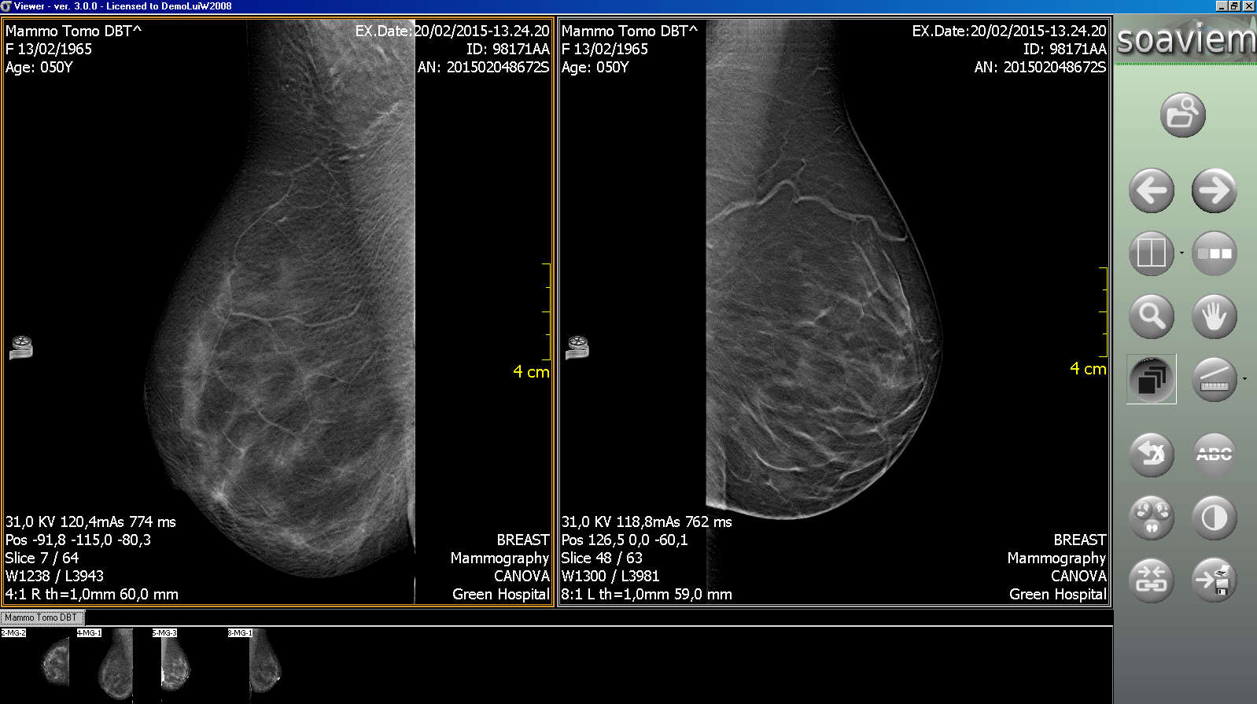Viewport: 1257px width, 704px height.
Task: Select thumbnail 8-MG-1
Action: [263, 664]
